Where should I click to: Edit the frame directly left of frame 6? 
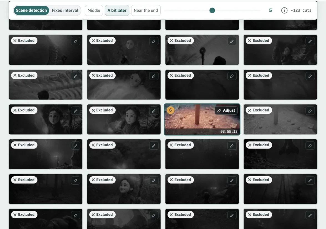[154, 111]
